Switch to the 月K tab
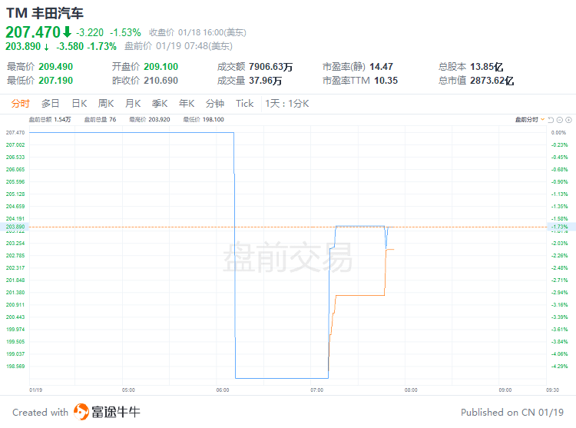Screen dimensions: 576x428 tap(133, 104)
